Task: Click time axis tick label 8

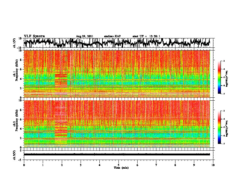Action: tap(175, 165)
